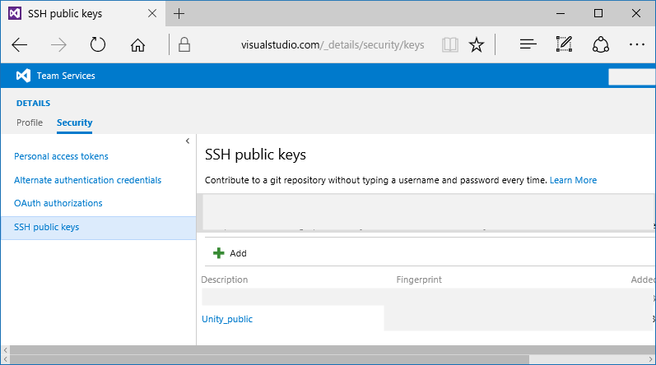Click the forward navigation arrow

[58, 44]
